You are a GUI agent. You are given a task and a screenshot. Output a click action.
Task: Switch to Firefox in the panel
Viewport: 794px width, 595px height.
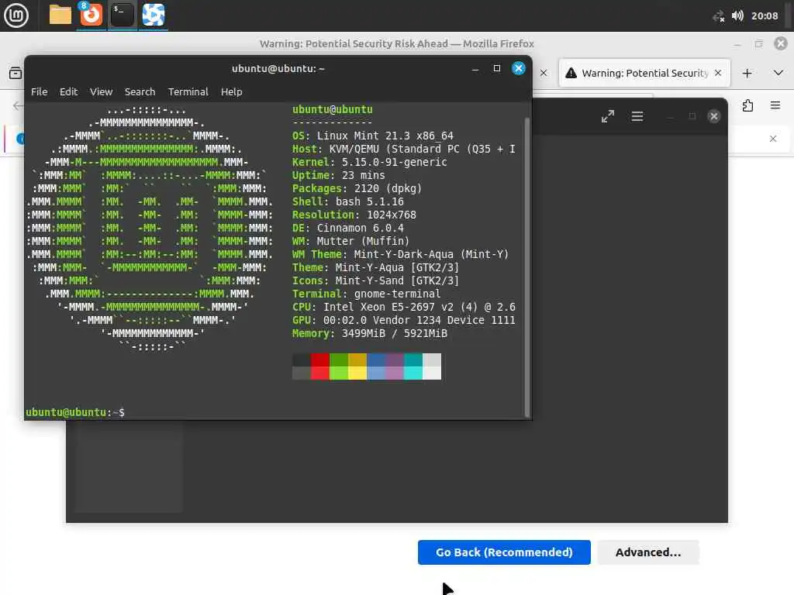(91, 15)
